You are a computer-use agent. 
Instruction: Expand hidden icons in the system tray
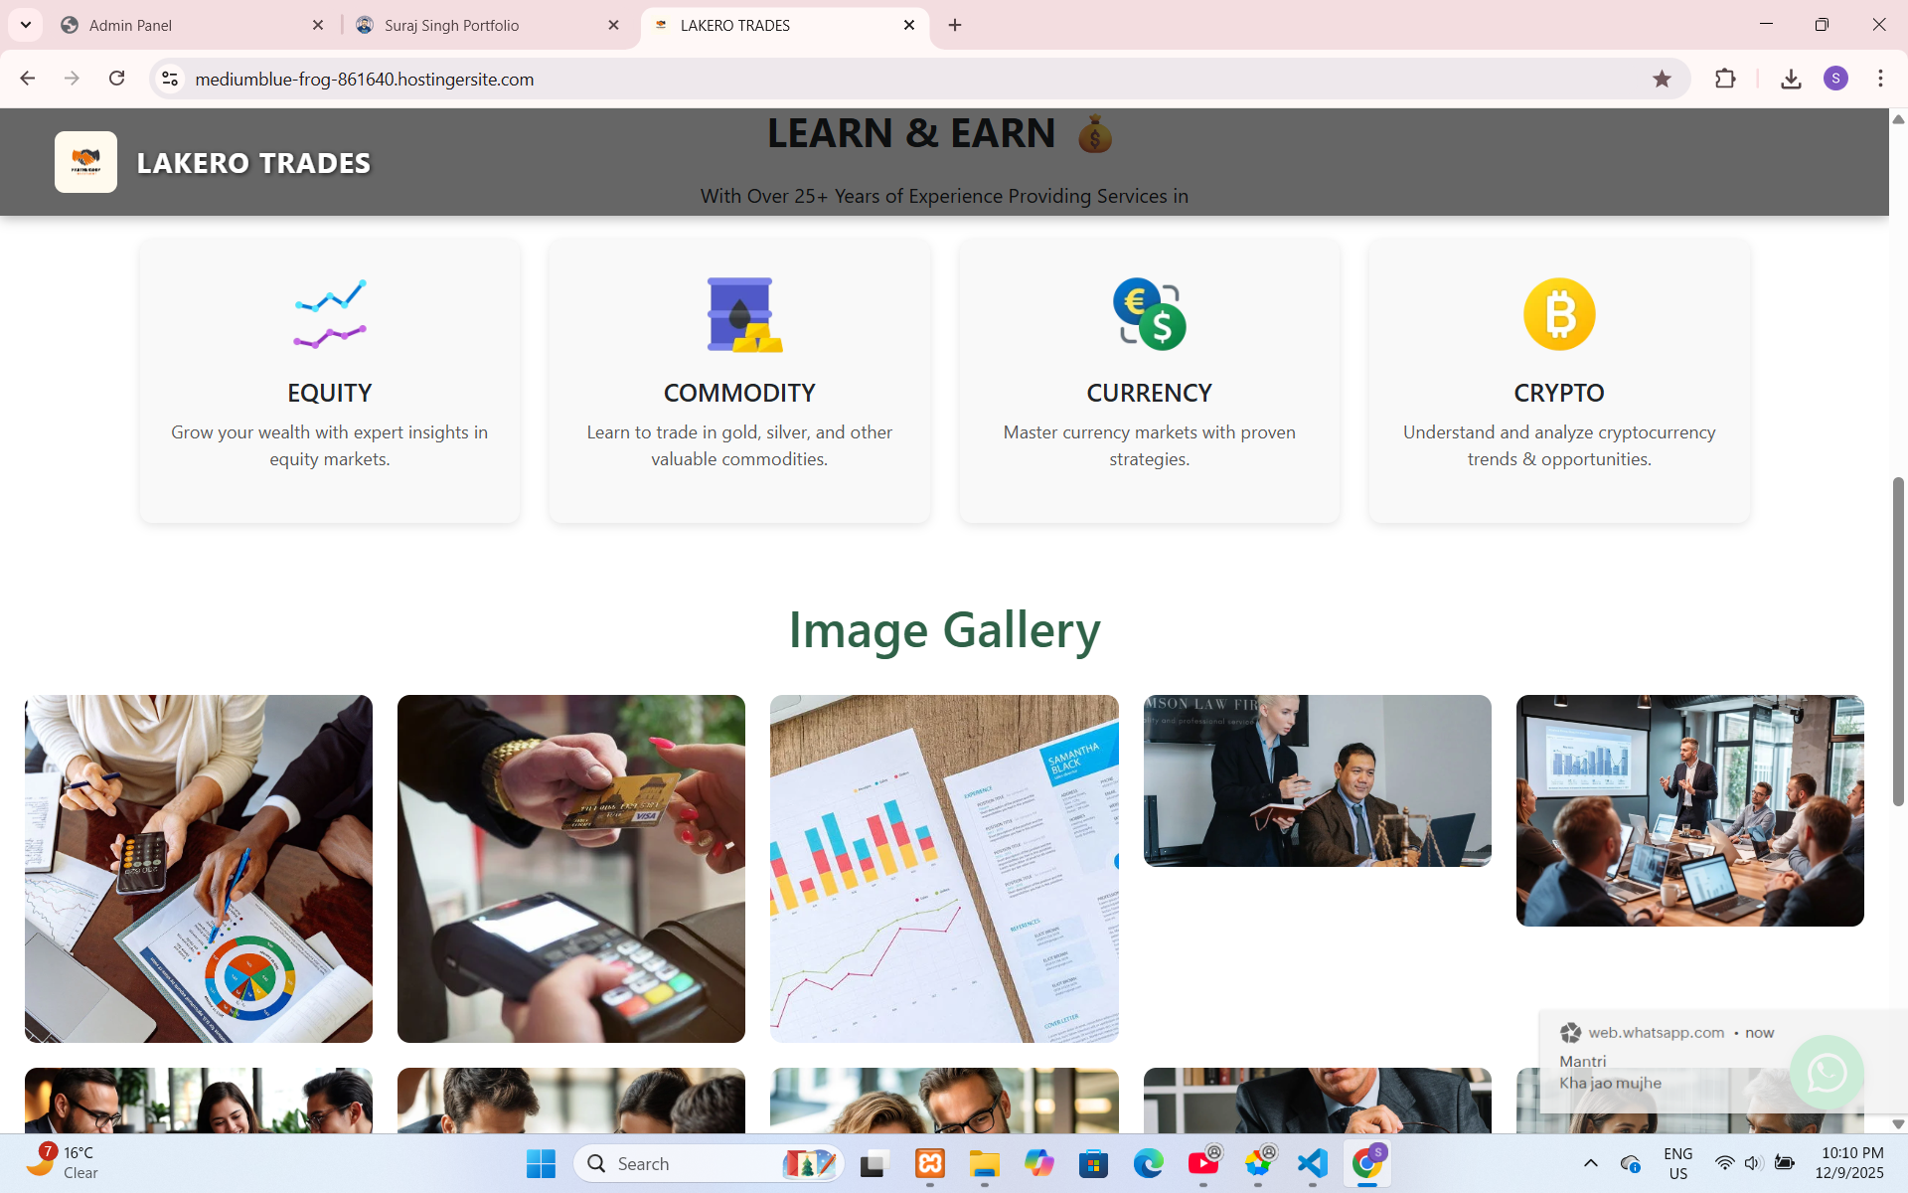pos(1590,1163)
